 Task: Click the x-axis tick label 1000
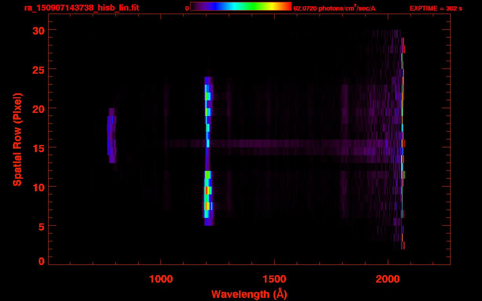click(x=161, y=279)
